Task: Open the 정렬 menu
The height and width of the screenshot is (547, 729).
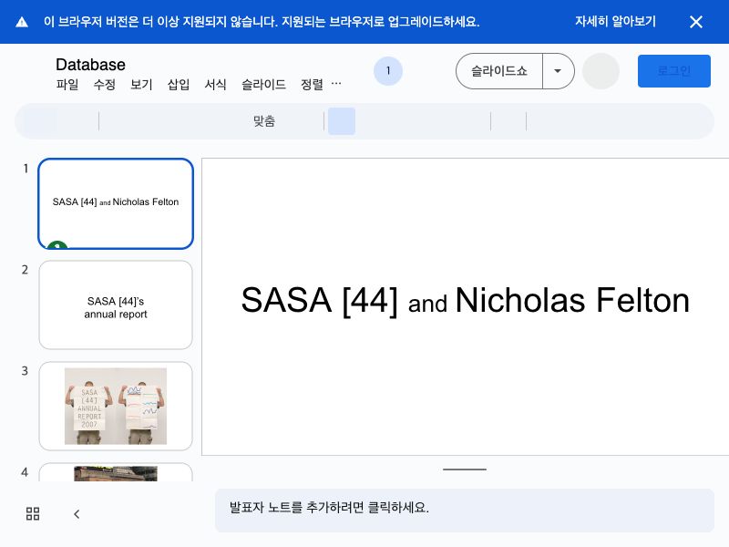Action: click(312, 85)
